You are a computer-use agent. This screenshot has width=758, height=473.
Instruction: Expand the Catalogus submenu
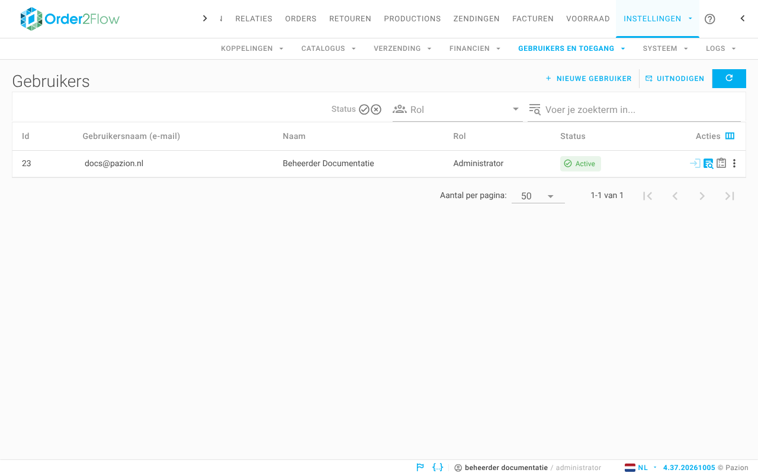(x=329, y=48)
